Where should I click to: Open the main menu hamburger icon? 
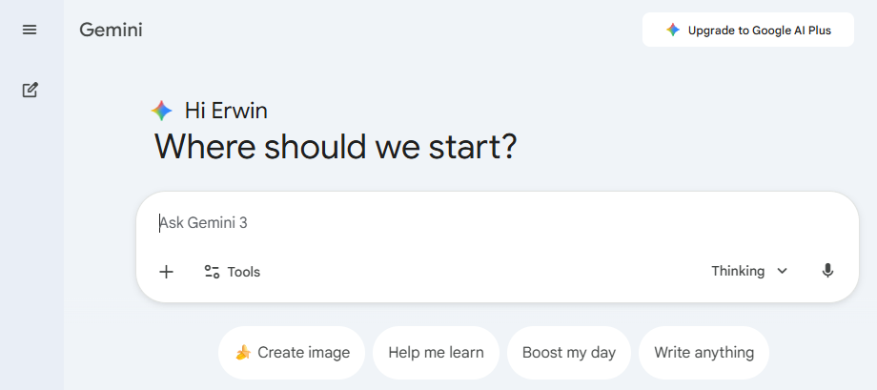pos(30,30)
